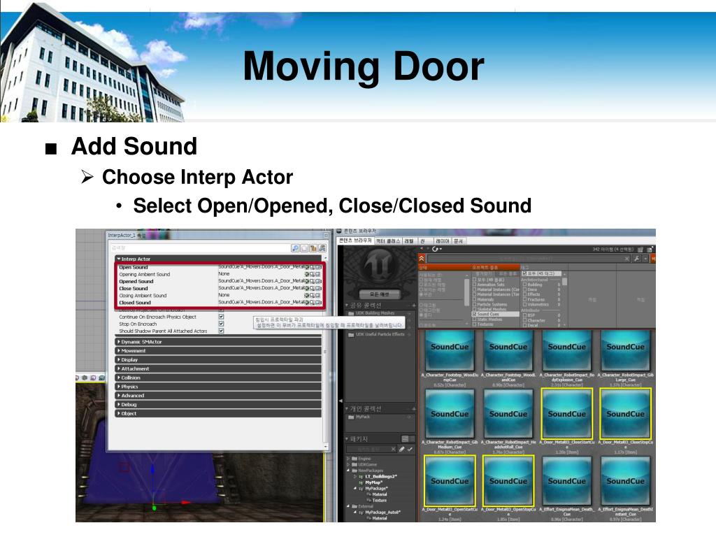Expand the Physics section
This screenshot has height=537, width=716.
click(x=118, y=386)
